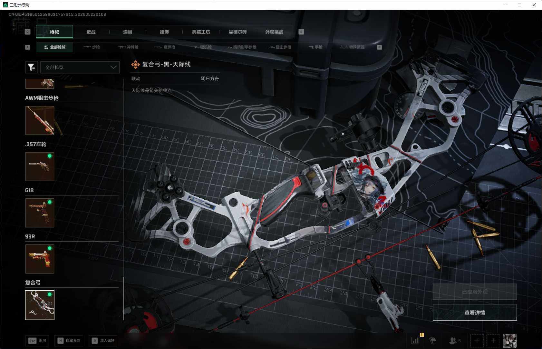Click the 已应用外观 applied appearance button
The image size is (542, 349).
[x=475, y=292]
